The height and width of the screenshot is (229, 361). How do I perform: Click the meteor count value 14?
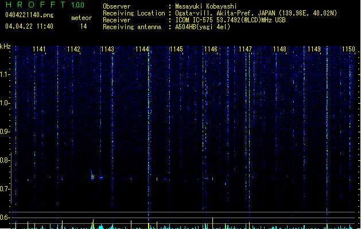pyautogui.click(x=84, y=26)
